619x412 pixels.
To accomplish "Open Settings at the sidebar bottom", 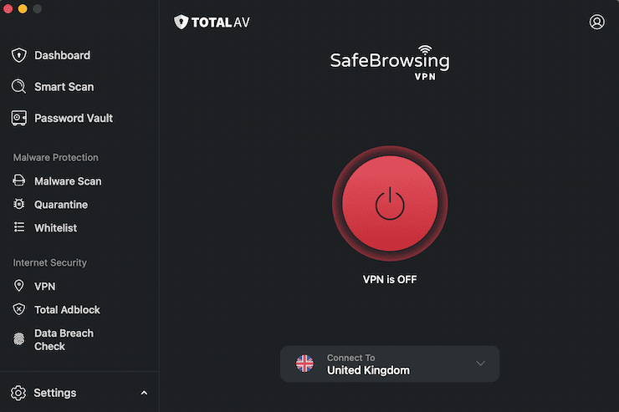I will (55, 393).
